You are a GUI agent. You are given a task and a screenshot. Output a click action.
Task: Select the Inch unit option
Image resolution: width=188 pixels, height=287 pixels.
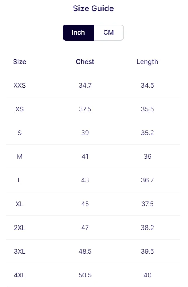(78, 33)
